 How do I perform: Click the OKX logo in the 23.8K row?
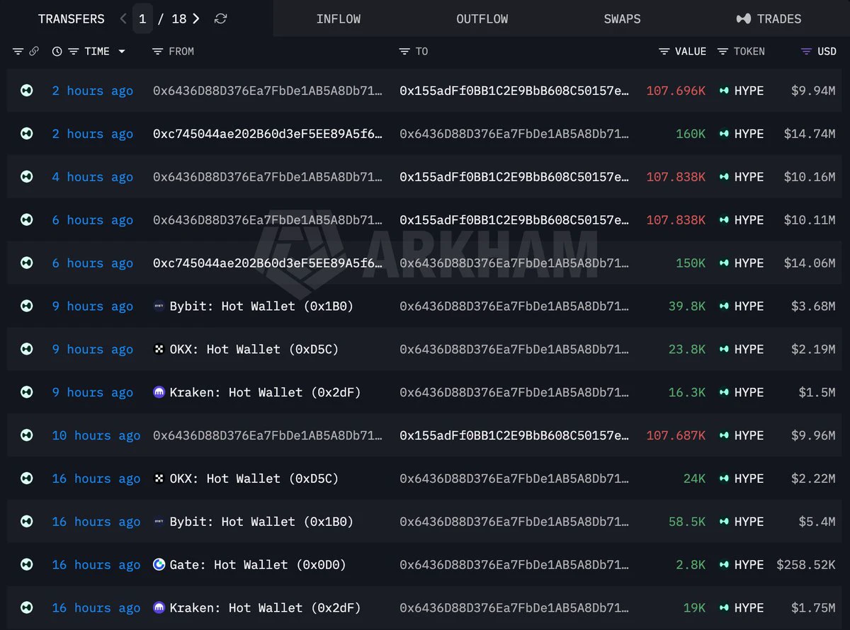pos(159,349)
